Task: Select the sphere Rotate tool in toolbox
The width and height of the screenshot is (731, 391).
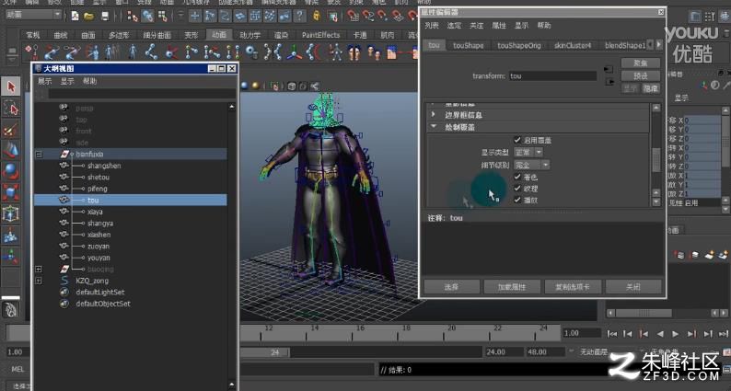Action: click(x=11, y=171)
